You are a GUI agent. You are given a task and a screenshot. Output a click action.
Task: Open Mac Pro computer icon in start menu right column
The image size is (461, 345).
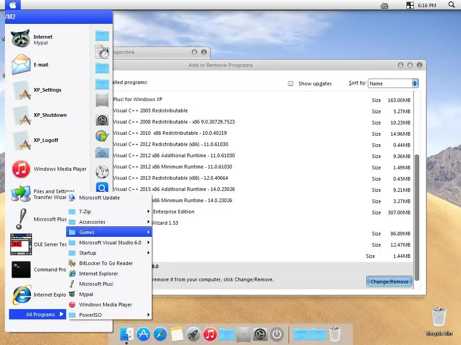[x=102, y=100]
